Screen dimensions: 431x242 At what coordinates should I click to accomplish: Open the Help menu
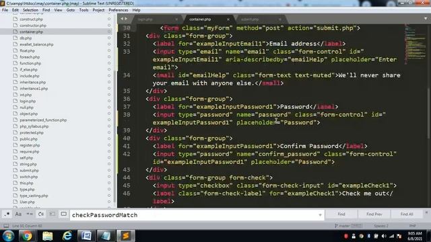(x=136, y=10)
